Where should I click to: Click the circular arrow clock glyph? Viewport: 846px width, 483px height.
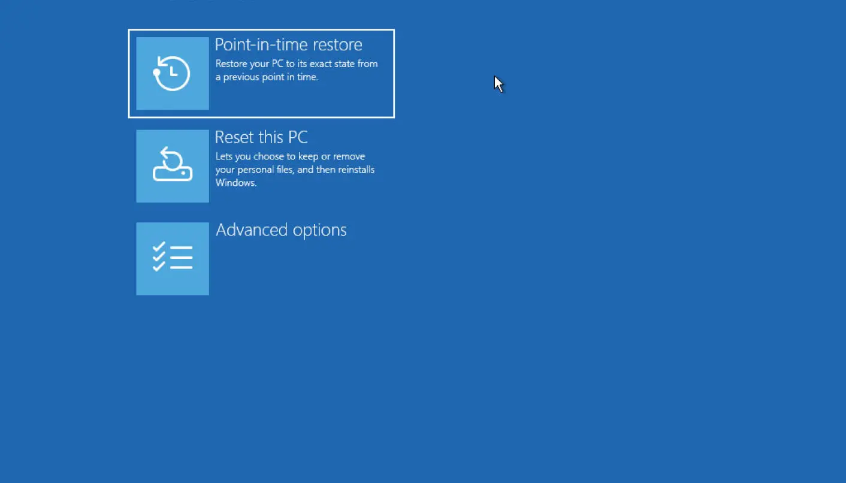172,73
